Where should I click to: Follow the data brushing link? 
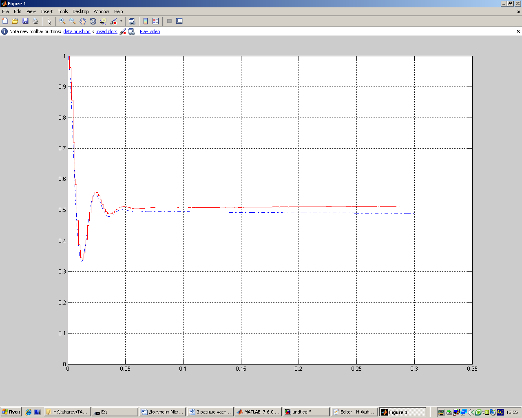(x=77, y=31)
